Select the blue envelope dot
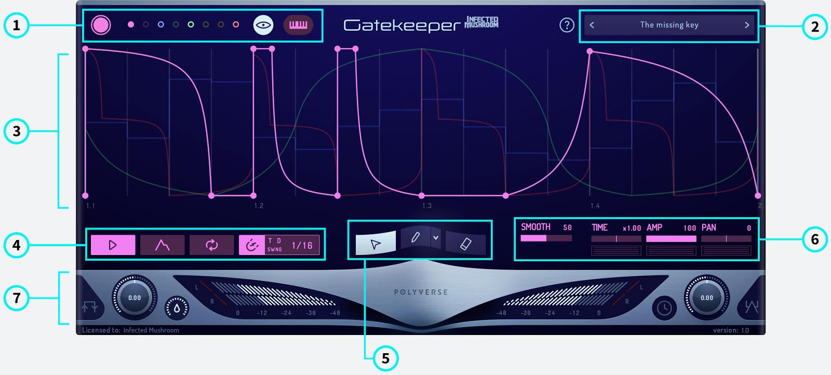The height and width of the screenshot is (375, 831). coord(161,24)
